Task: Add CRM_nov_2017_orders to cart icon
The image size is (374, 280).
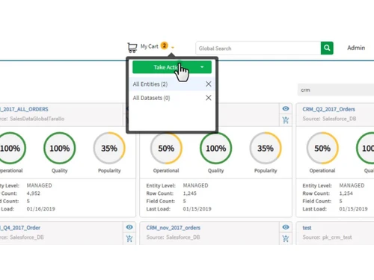Action: [x=286, y=239]
